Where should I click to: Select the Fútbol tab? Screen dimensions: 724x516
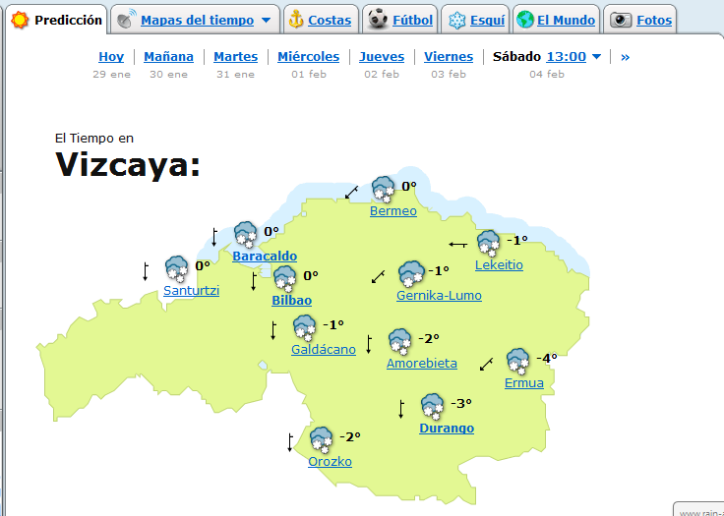(401, 20)
